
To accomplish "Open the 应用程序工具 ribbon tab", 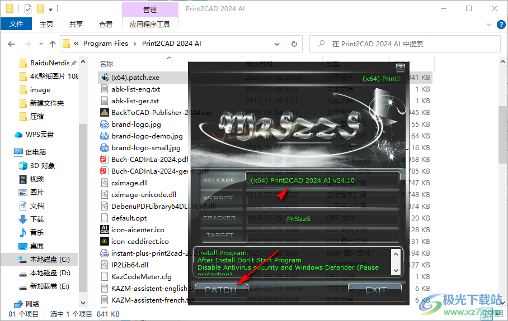I will point(150,24).
